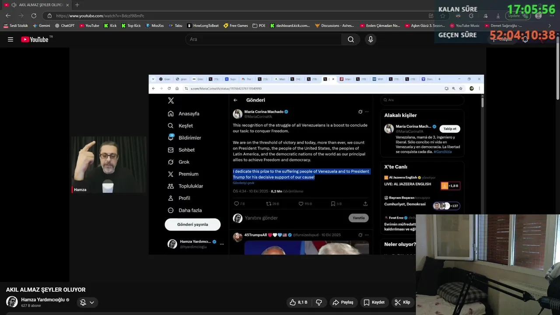The image size is (560, 315).
Task: Save the video via Kaydet
Action: coord(374,302)
